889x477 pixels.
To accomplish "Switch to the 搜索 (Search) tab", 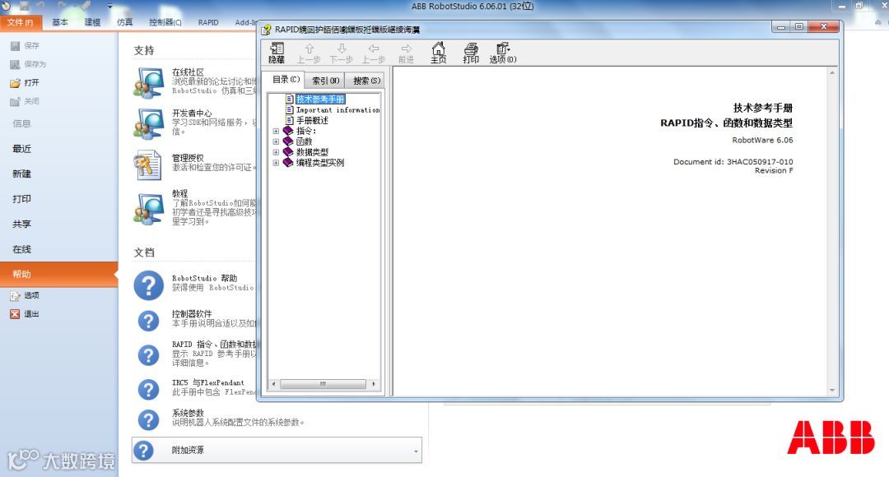I will click(x=366, y=81).
